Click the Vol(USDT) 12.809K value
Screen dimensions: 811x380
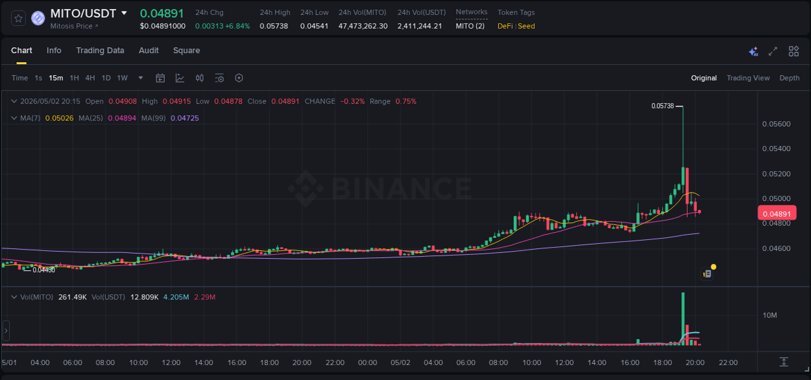[145, 296]
